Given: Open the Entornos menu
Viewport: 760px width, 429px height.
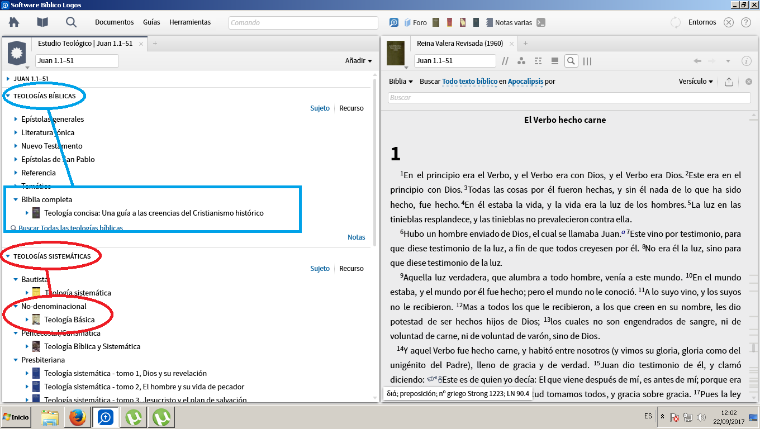Looking at the screenshot, I should click(x=702, y=22).
